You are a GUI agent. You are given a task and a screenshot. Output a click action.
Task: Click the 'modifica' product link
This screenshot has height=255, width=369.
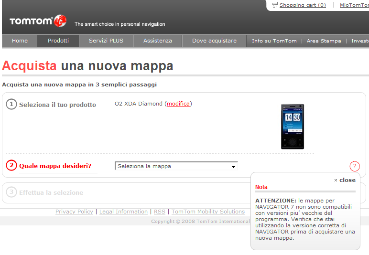pyautogui.click(x=178, y=104)
